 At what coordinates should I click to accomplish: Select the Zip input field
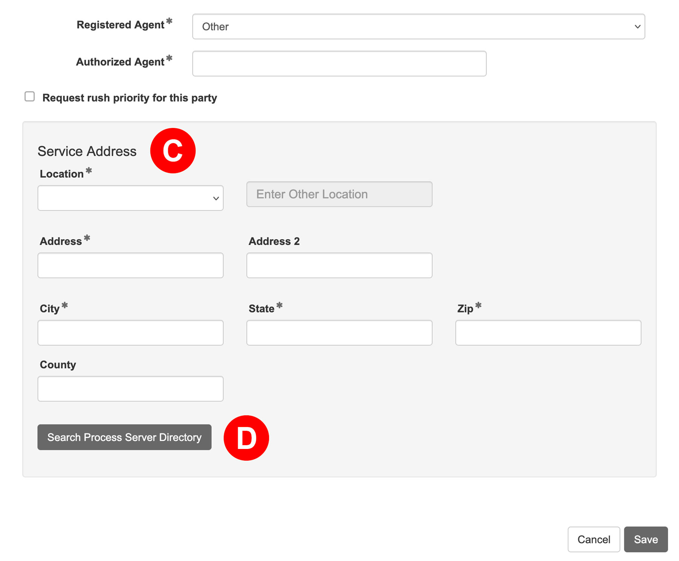point(548,333)
